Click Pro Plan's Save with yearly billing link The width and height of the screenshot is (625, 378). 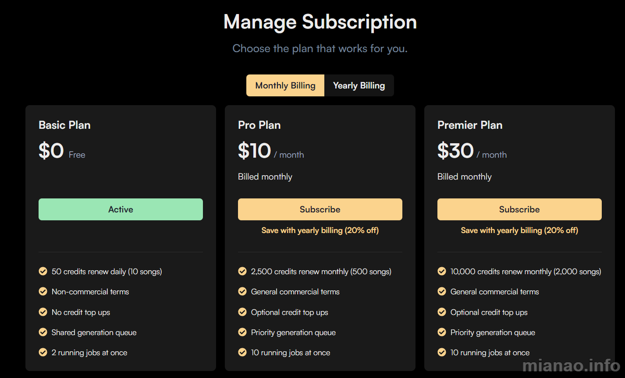[x=320, y=230]
